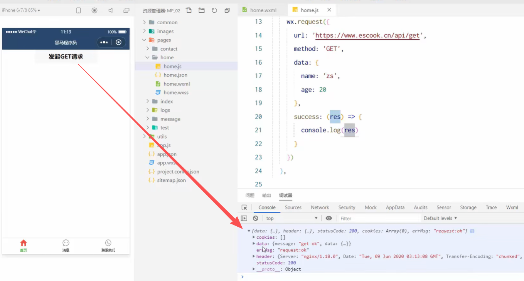Click the home.json braces file icon
The image size is (524, 281).
pyautogui.click(x=158, y=75)
